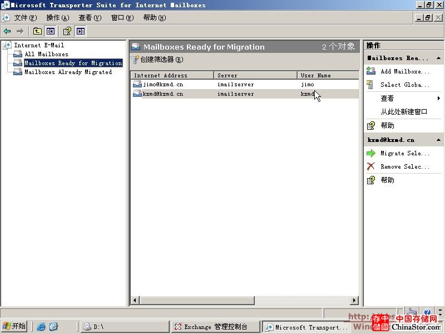Click the Add Mailboxes icon
The width and height of the screenshot is (445, 334).
click(371, 71)
